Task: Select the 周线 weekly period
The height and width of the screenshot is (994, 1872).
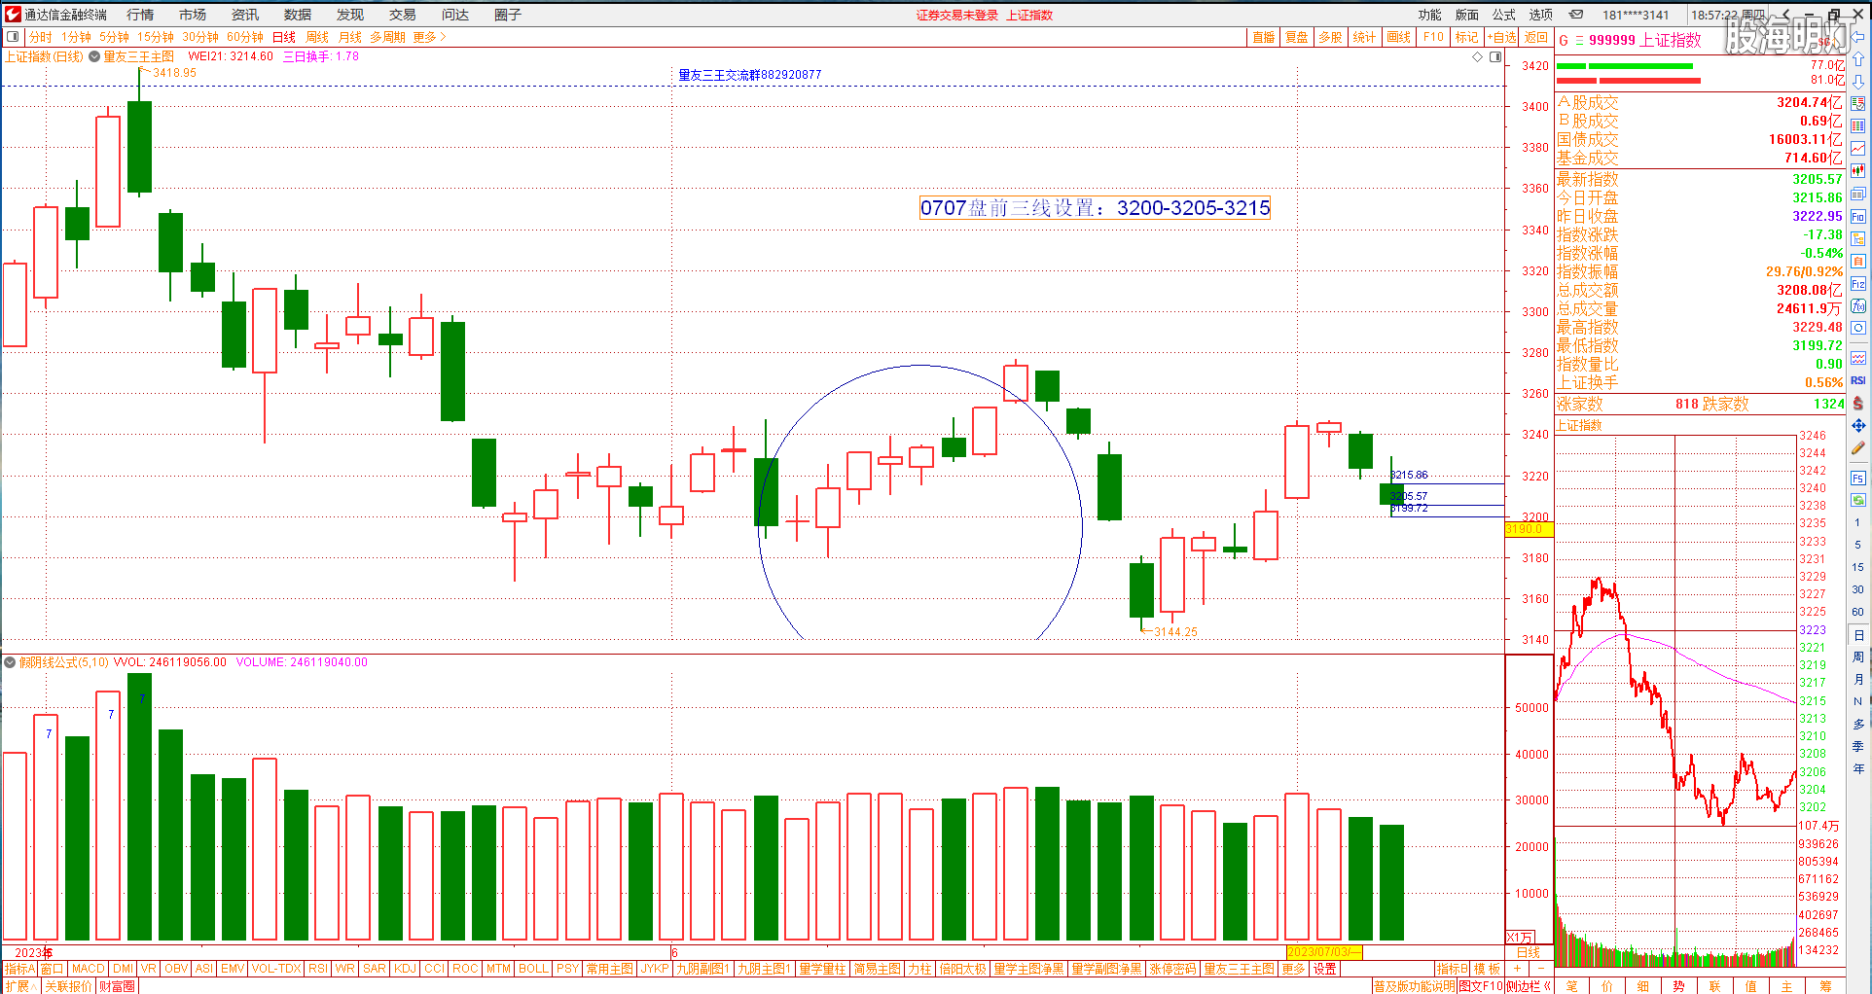Action: tap(317, 37)
